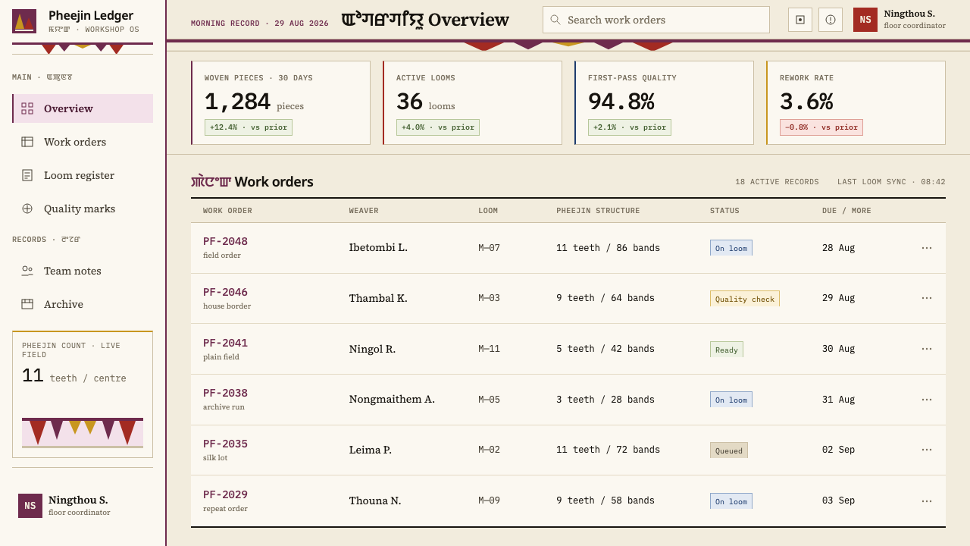Open work order PF-2048
Image resolution: width=970 pixels, height=546 pixels.
tap(225, 241)
